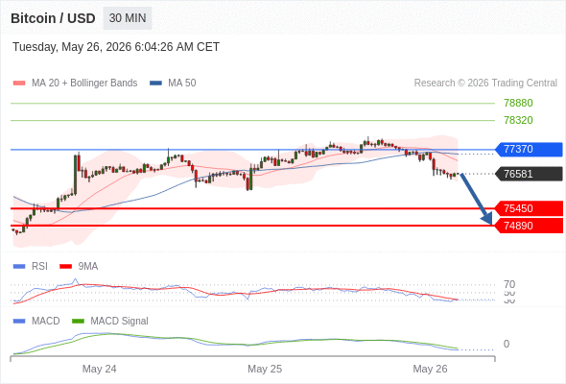
Task: Click the red 75450 support price tag
Action: [x=529, y=208]
